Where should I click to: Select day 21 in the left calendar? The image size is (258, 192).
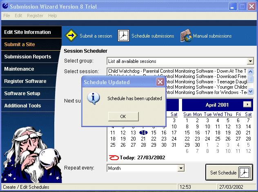(x=143, y=139)
